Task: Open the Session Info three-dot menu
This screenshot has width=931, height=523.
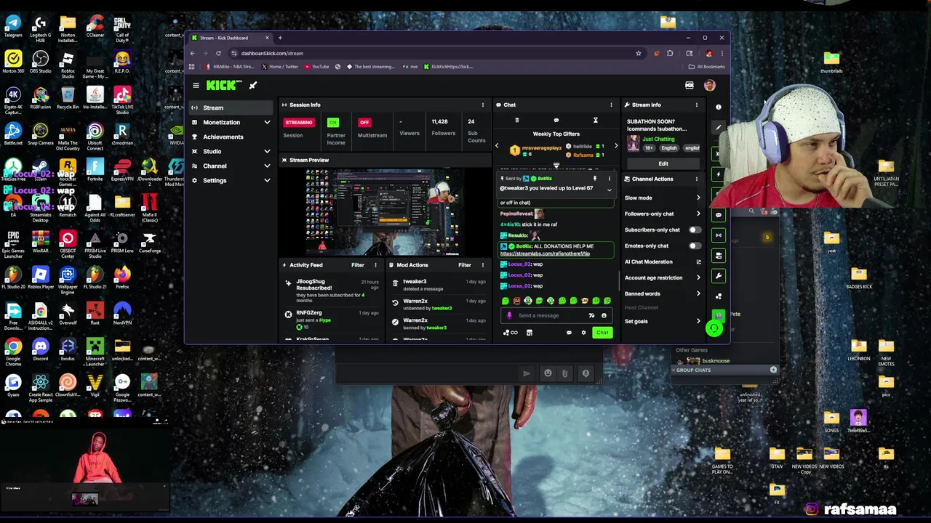Action: click(482, 105)
